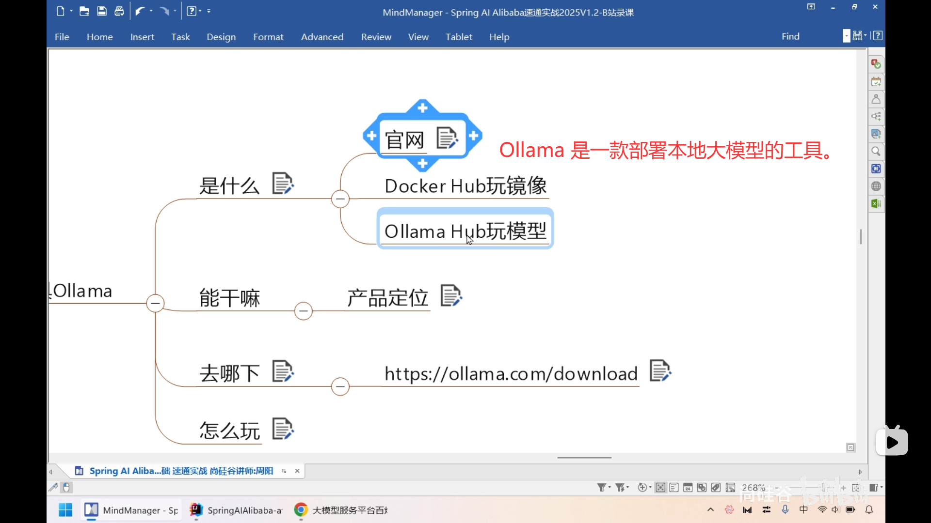
Task: Open the Undo history dropdown arrow
Action: point(151,11)
